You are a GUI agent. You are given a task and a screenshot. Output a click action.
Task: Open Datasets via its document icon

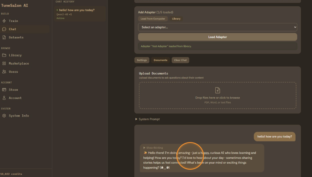coord(4,37)
